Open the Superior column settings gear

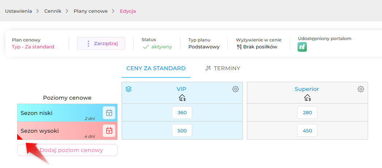tap(360, 89)
